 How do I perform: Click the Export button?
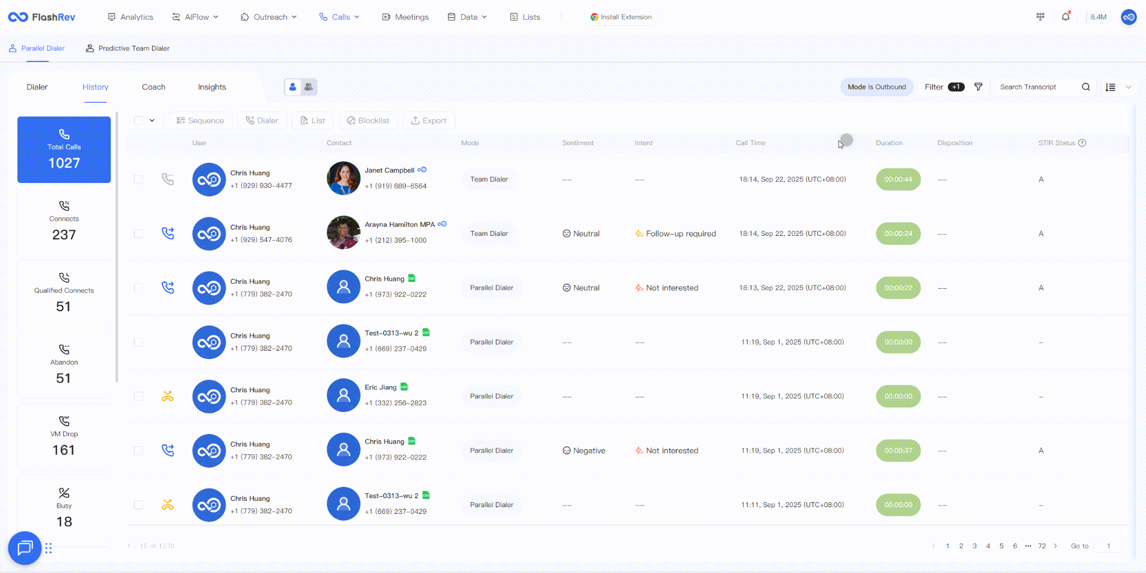(x=428, y=120)
